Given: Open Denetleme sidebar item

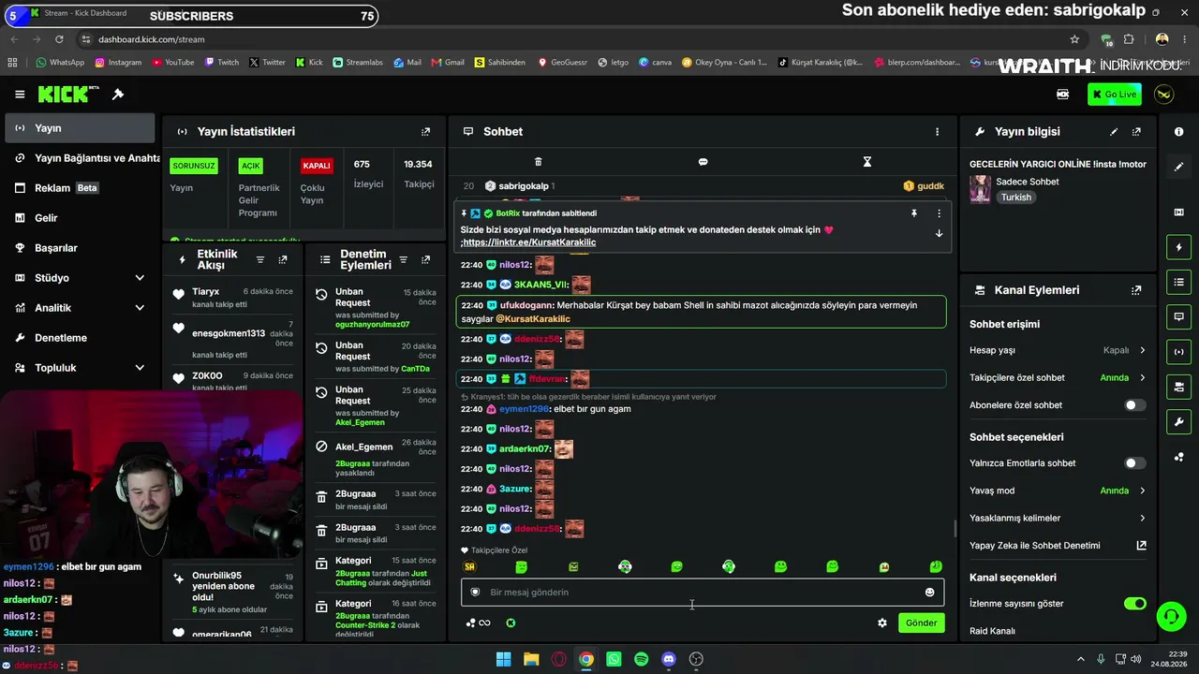Looking at the screenshot, I should coord(79,338).
